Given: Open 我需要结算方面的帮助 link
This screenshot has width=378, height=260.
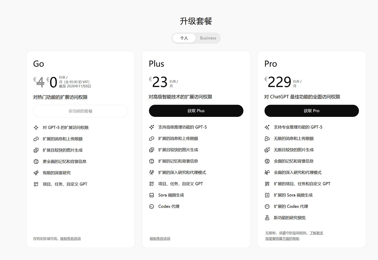Looking at the screenshot, I should tap(282, 239).
